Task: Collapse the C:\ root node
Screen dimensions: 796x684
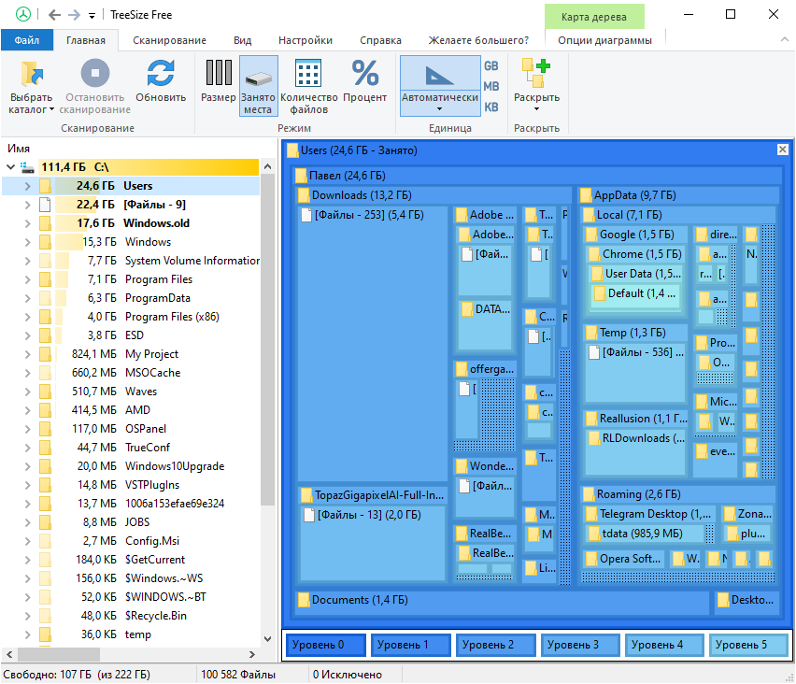Action: pyautogui.click(x=10, y=167)
